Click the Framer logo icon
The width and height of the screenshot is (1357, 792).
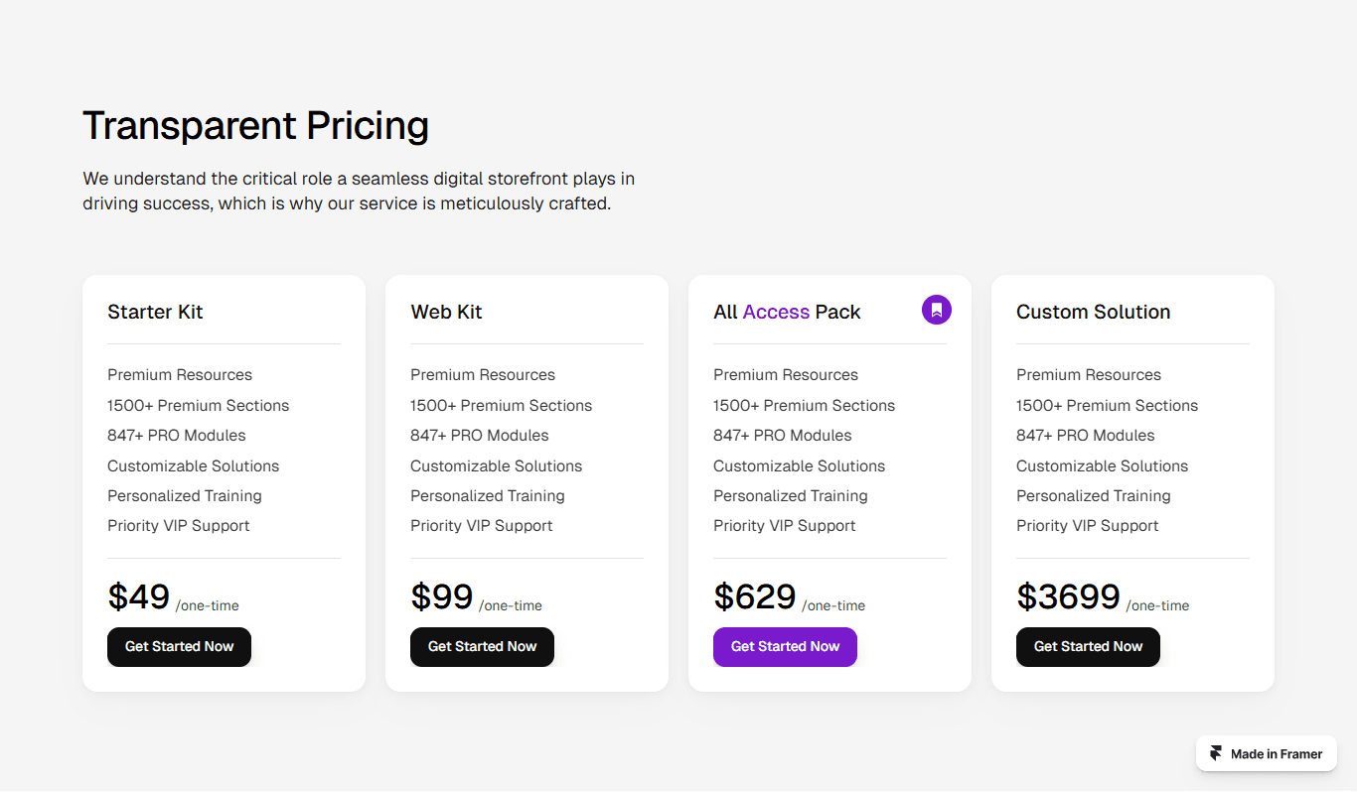[x=1216, y=753]
